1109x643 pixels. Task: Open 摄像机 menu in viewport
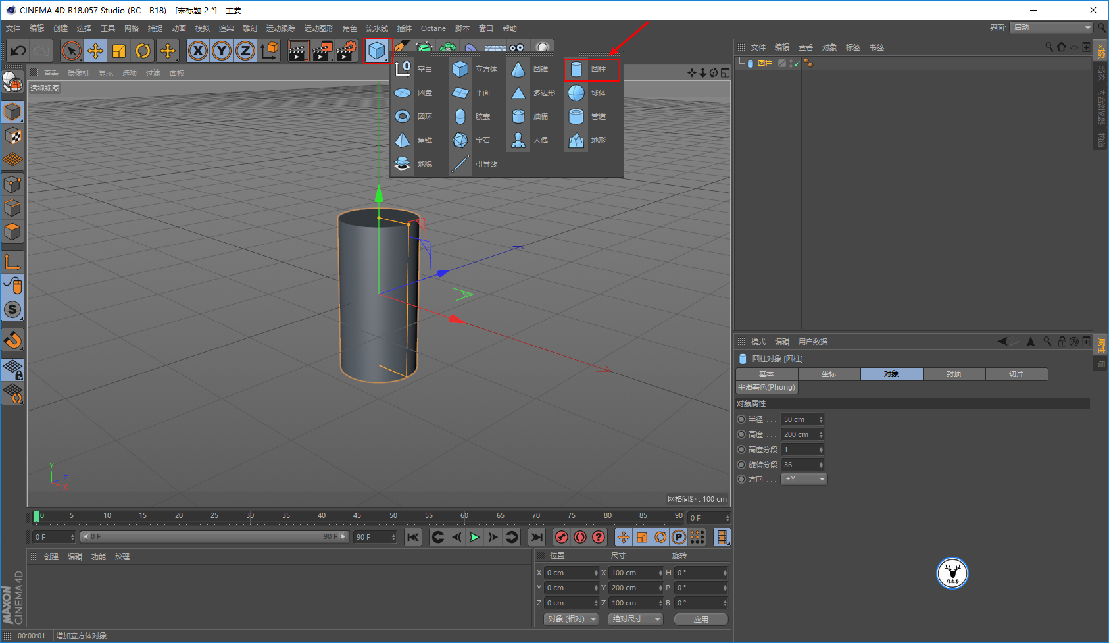[78, 73]
